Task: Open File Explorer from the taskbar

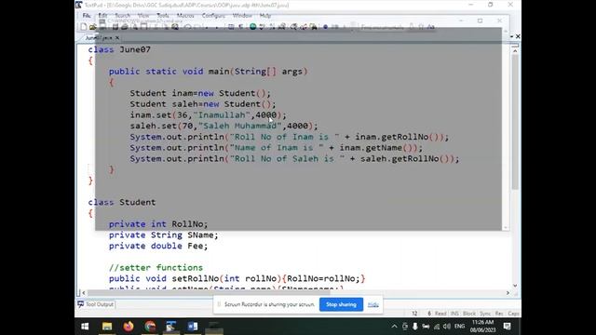Action: tap(107, 327)
